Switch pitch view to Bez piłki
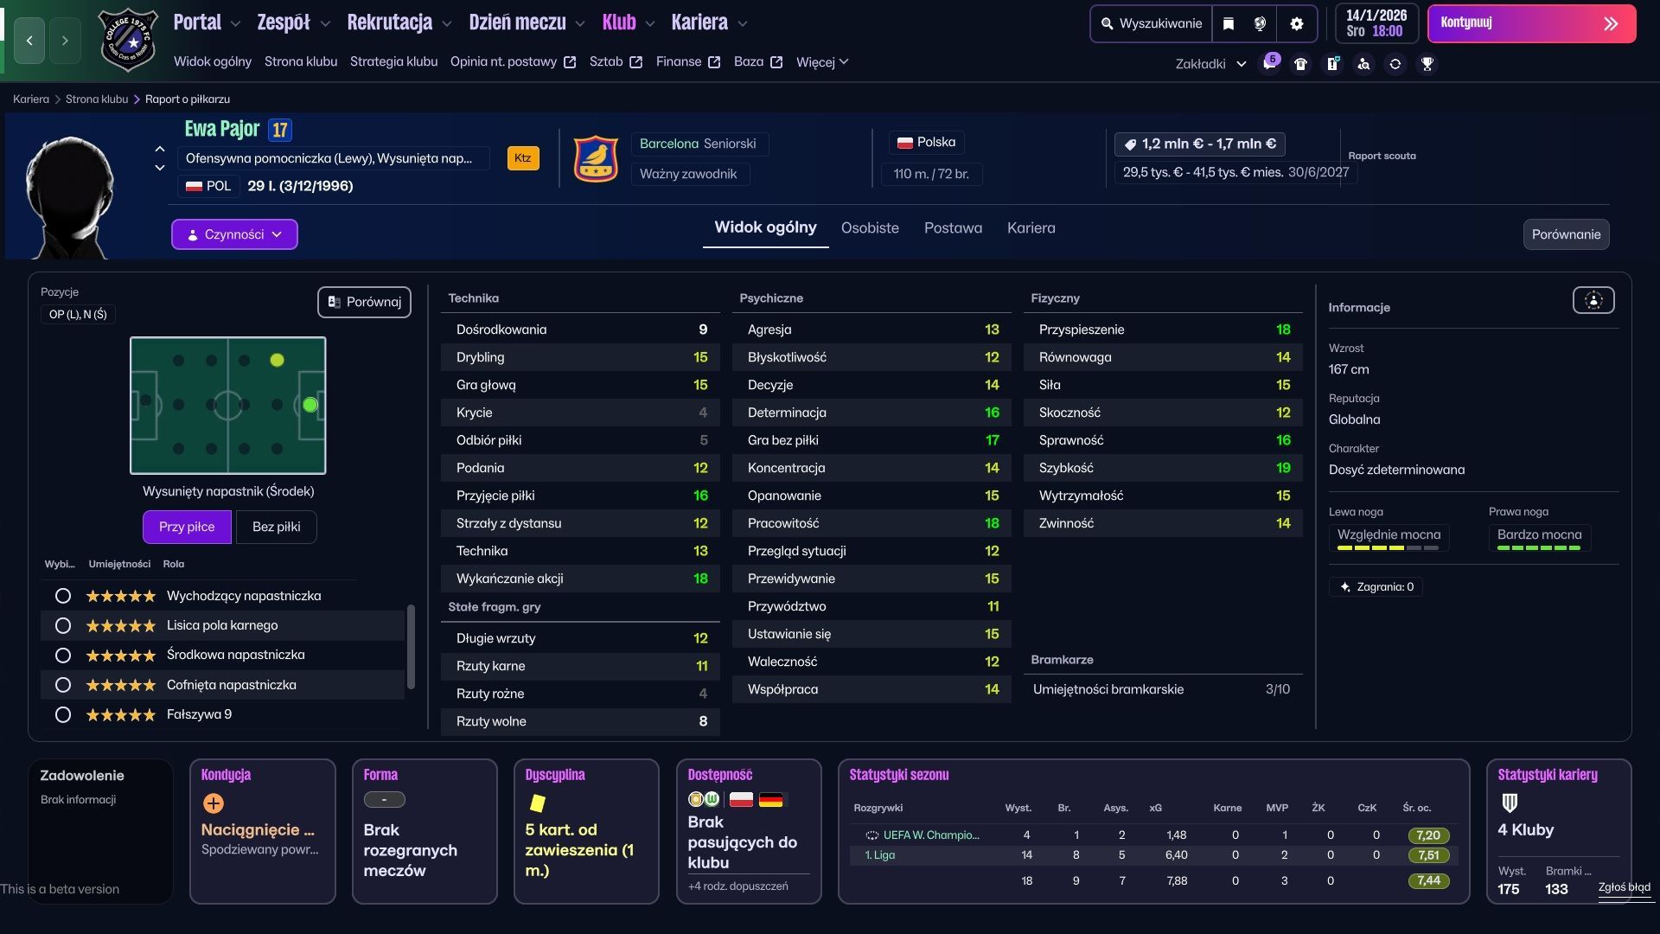The height and width of the screenshot is (934, 1660). tap(276, 527)
